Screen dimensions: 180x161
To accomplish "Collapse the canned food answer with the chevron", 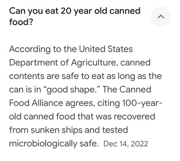I will (x=161, y=17).
